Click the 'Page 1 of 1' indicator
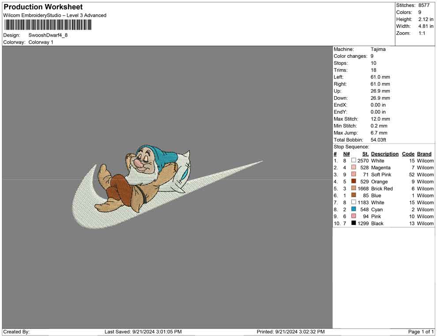Image resolution: width=437 pixels, height=336 pixels. pyautogui.click(x=421, y=332)
